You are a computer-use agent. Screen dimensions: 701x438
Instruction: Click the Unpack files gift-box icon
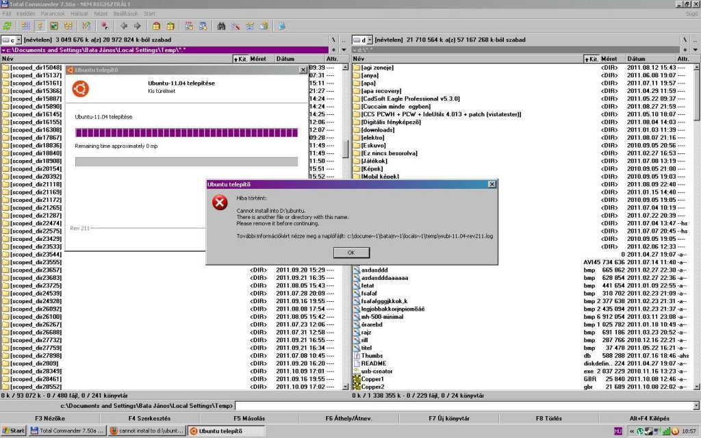pos(170,26)
